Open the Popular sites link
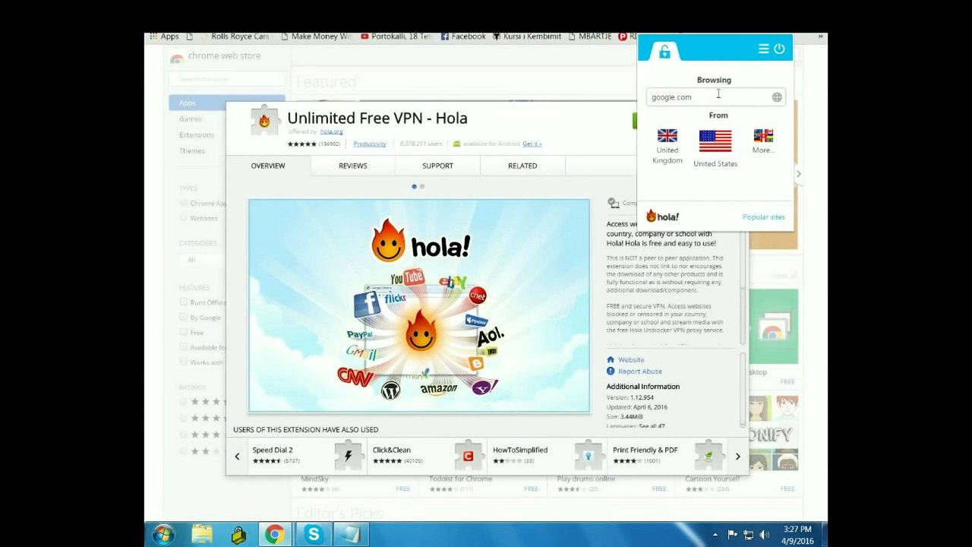The image size is (972, 547). pyautogui.click(x=764, y=217)
